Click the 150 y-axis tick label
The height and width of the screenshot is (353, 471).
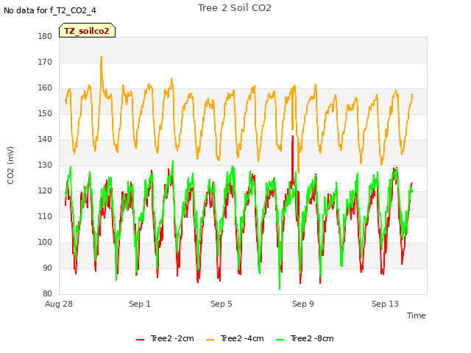45,114
